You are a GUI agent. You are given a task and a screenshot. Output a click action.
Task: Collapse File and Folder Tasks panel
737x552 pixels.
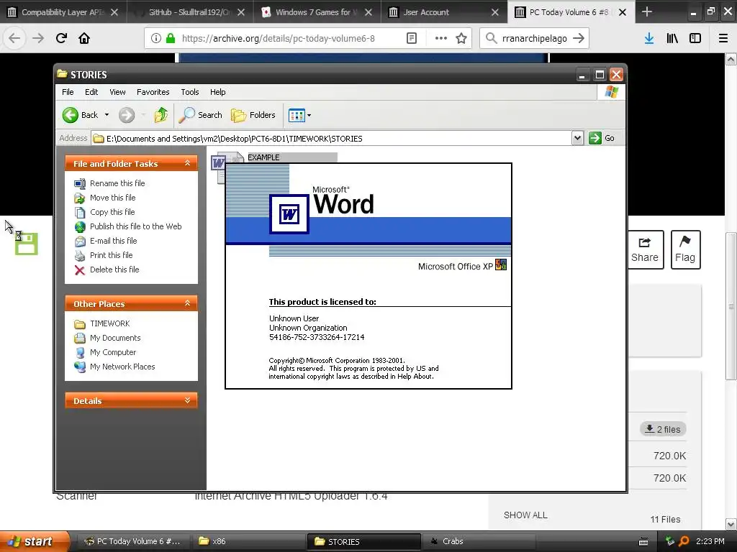pyautogui.click(x=187, y=163)
